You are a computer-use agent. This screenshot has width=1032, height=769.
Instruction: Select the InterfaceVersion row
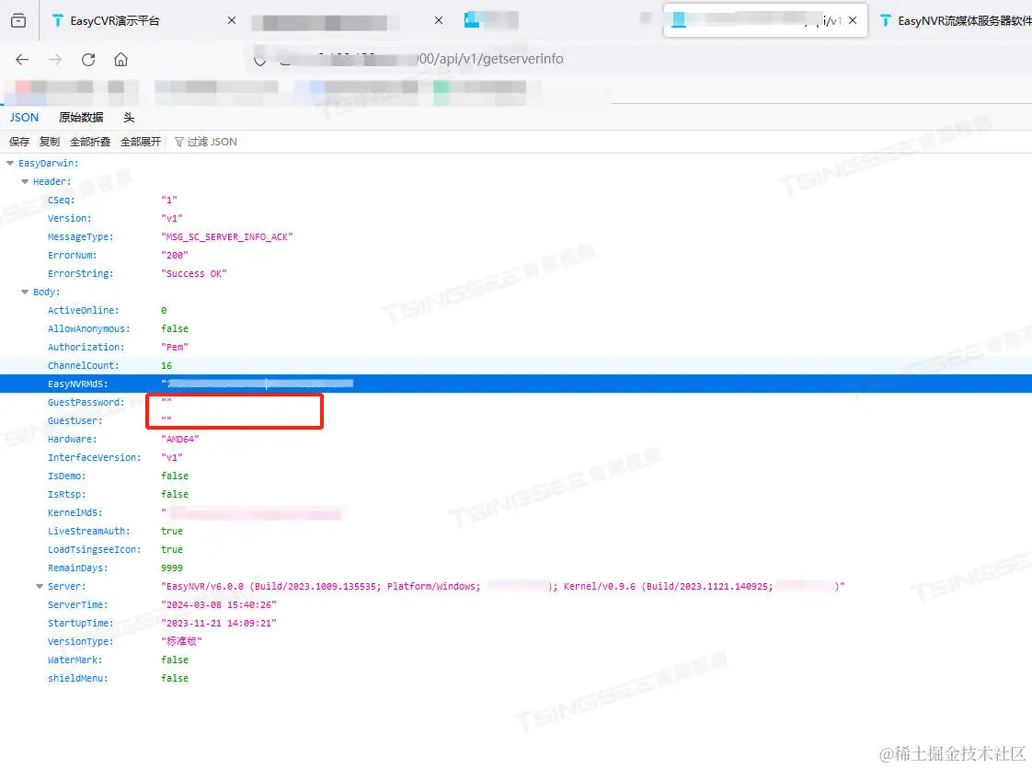[516, 457]
